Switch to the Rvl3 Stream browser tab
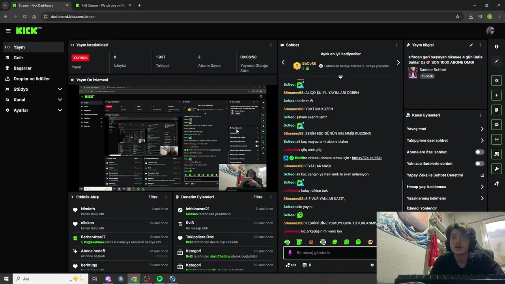The image size is (505, 284). coord(103,6)
